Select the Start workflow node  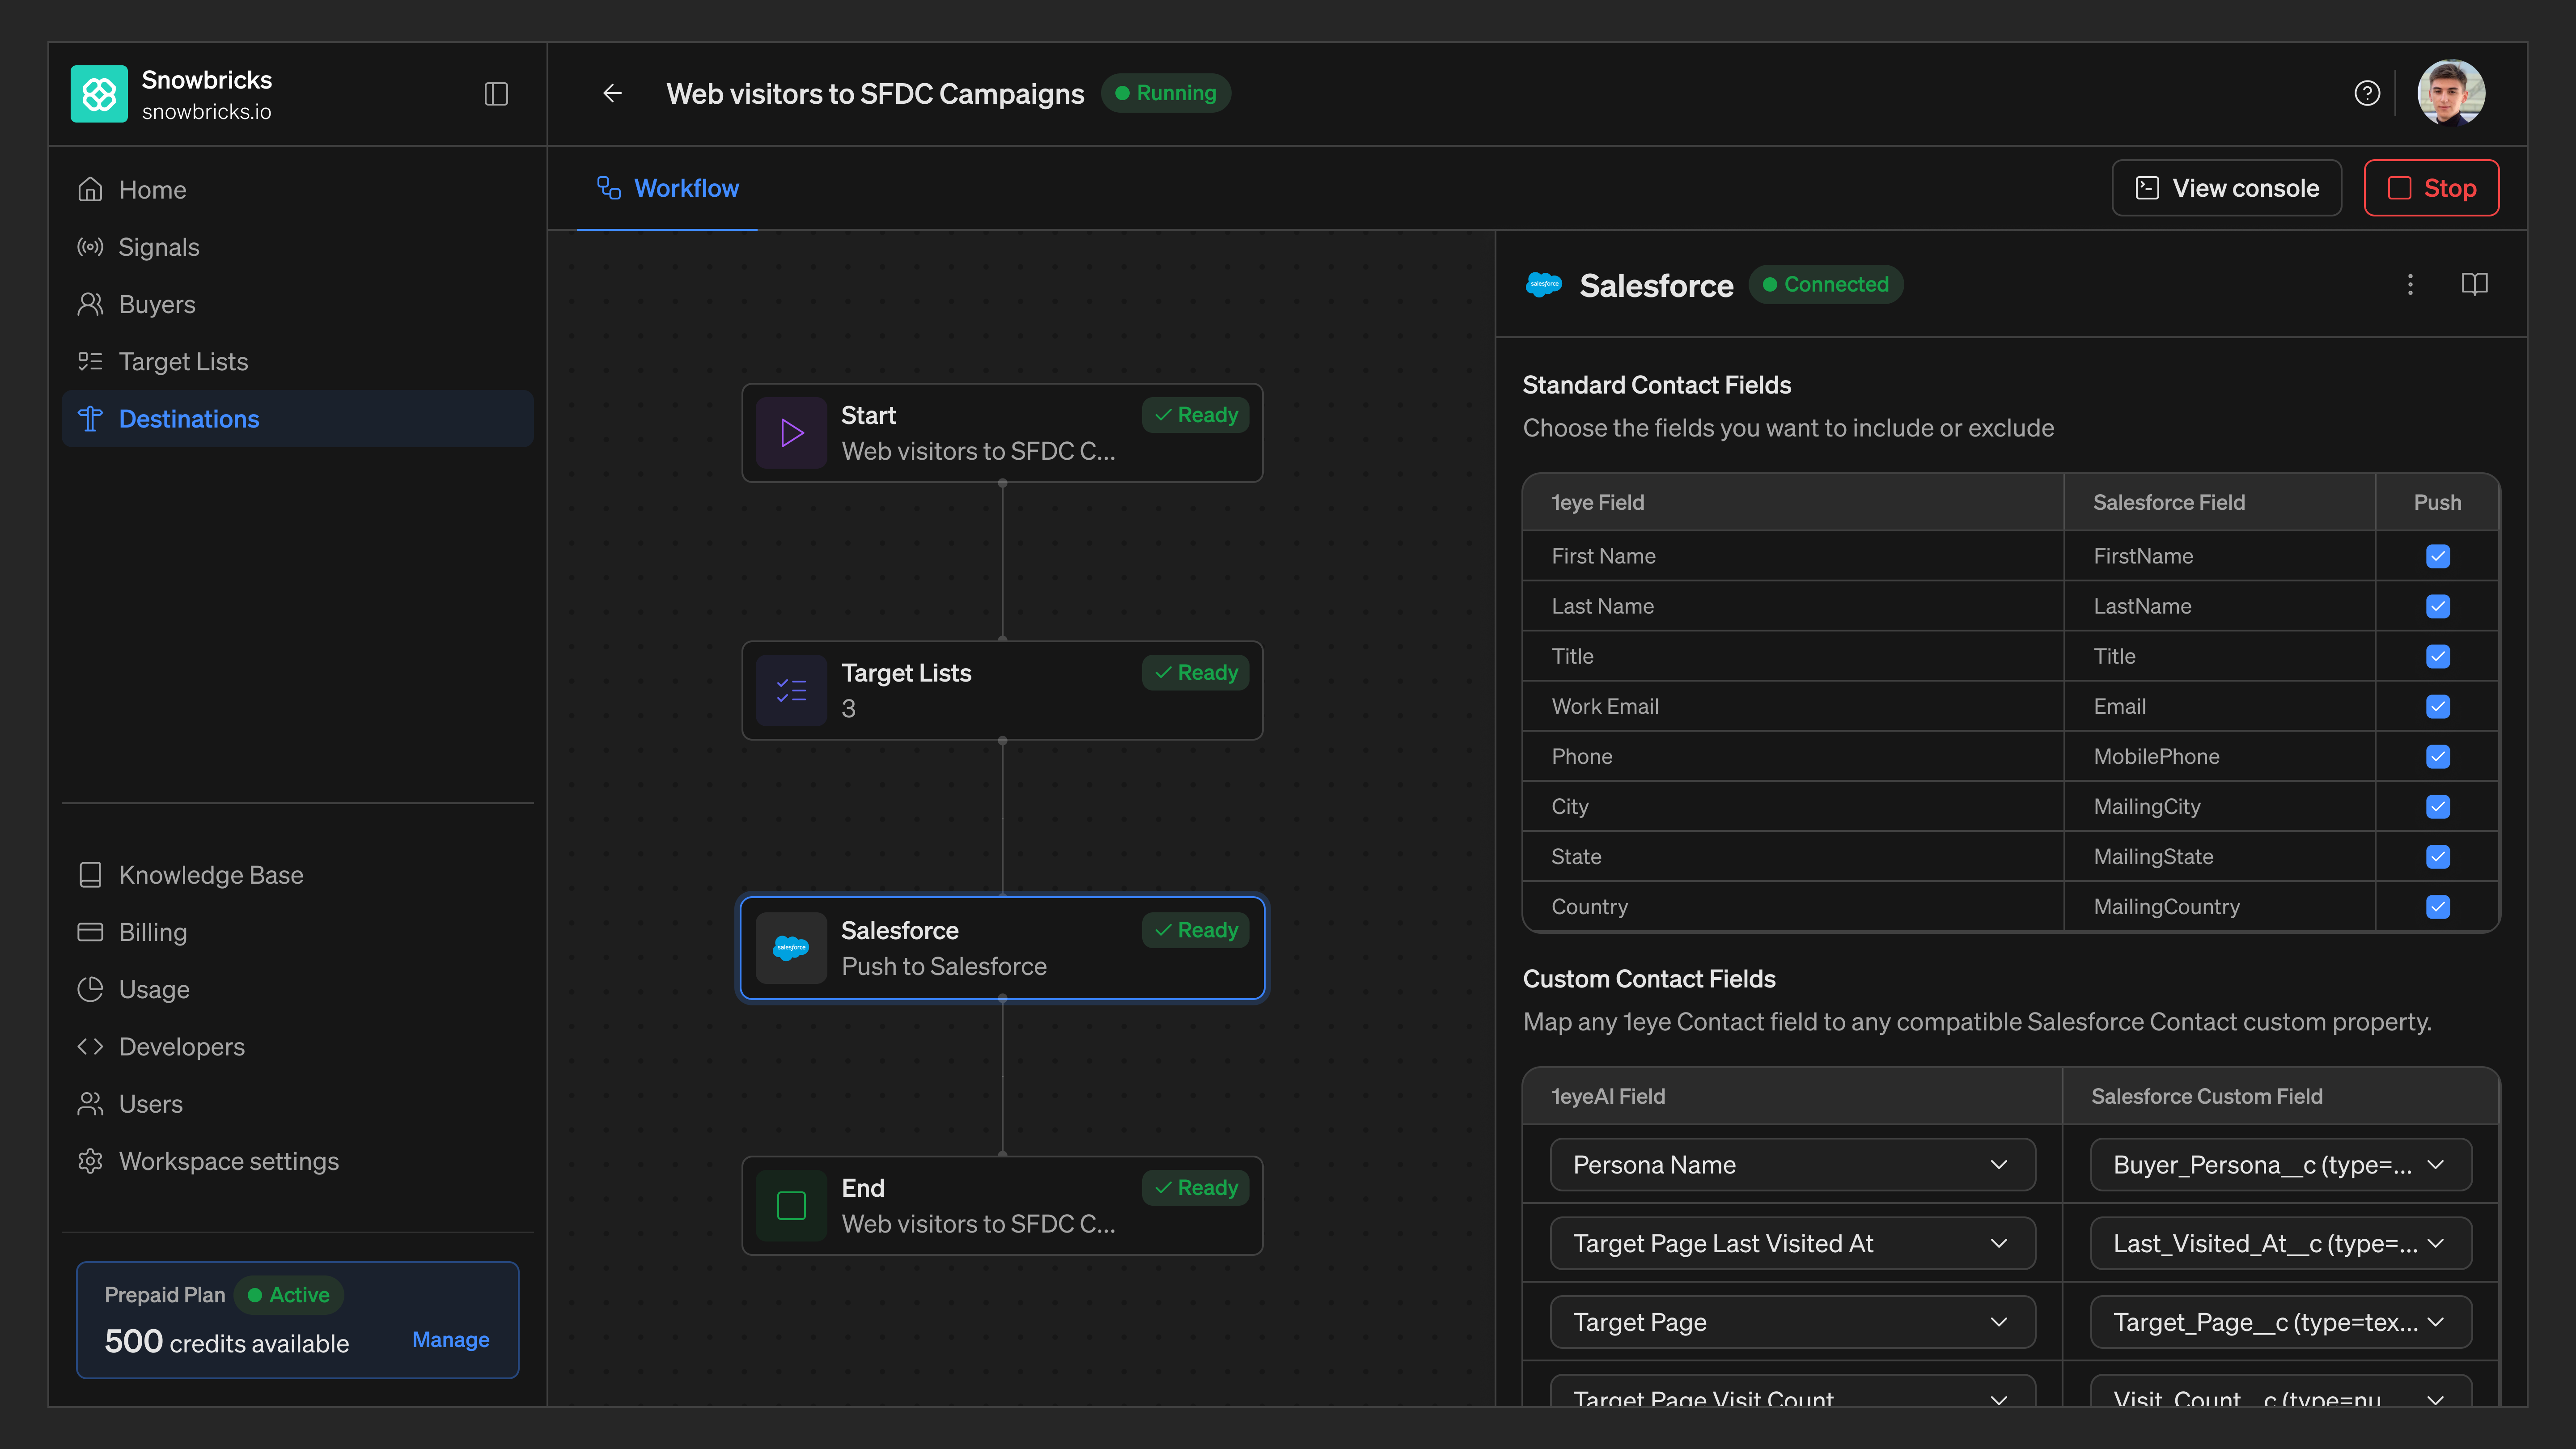pos(1002,433)
